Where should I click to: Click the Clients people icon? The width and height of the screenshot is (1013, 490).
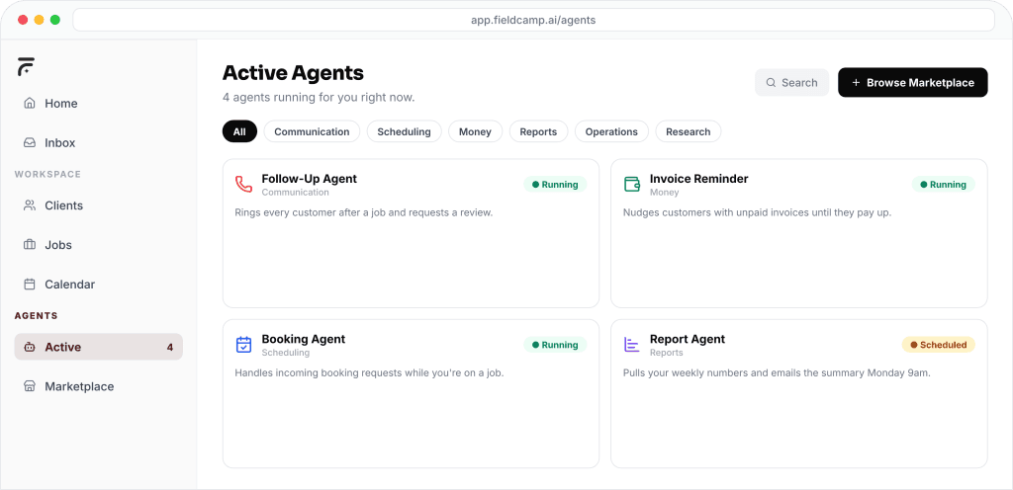point(30,205)
